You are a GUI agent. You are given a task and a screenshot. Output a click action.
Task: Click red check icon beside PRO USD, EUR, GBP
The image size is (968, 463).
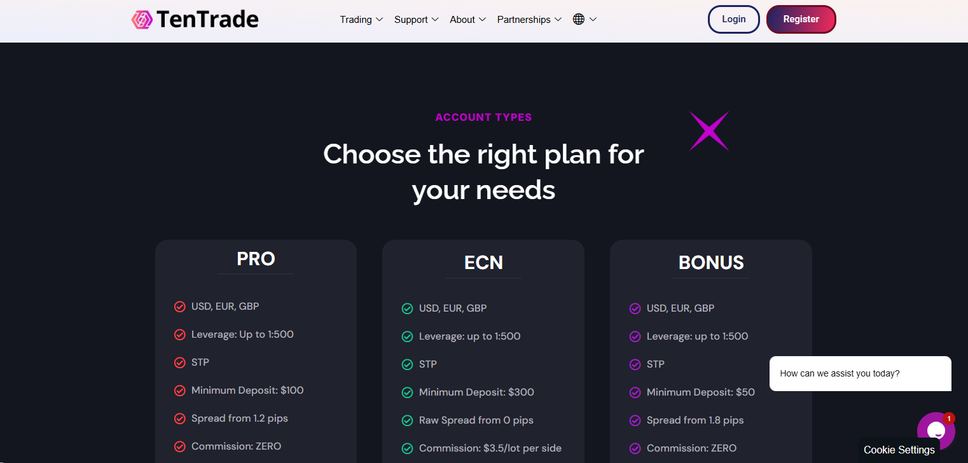click(x=180, y=307)
